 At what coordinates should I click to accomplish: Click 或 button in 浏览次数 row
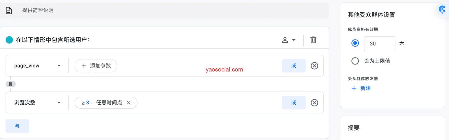(294, 103)
